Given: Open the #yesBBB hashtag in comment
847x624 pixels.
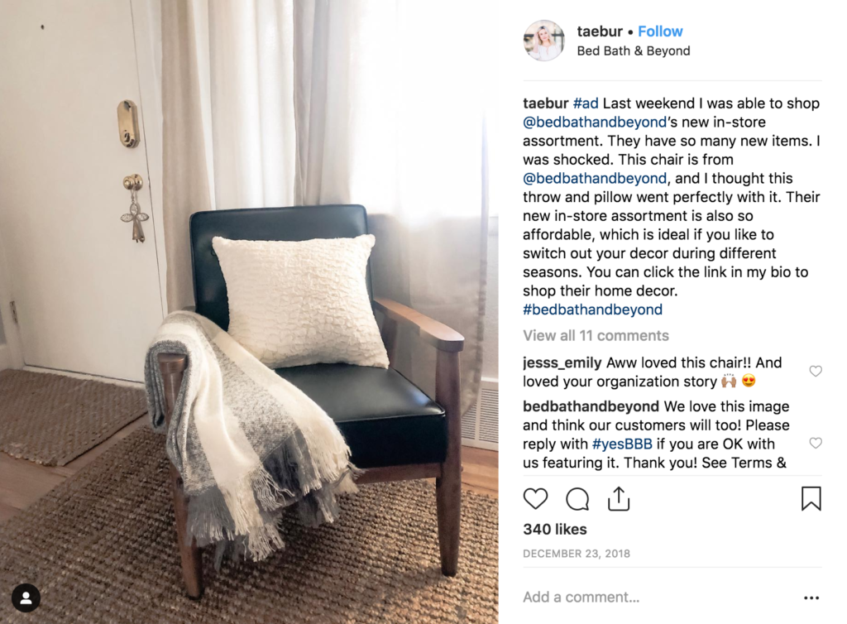Looking at the screenshot, I should (622, 444).
